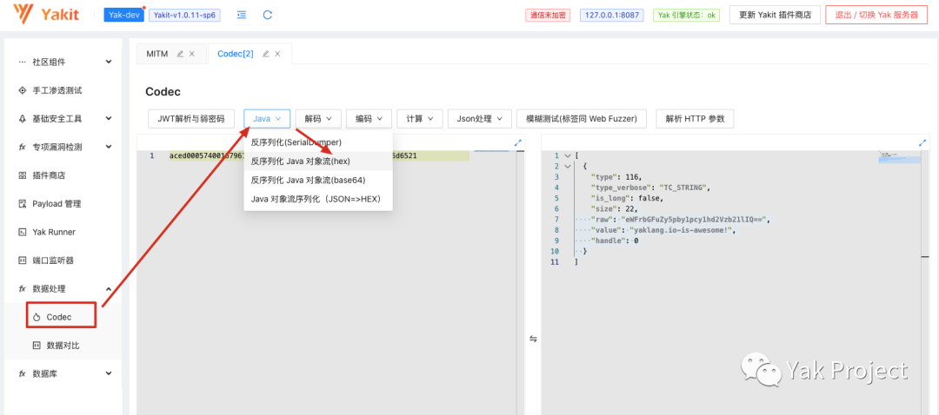Click 模糊测试(标签同 Web Fuzzer) button
This screenshot has height=415, width=939.
[x=582, y=118]
